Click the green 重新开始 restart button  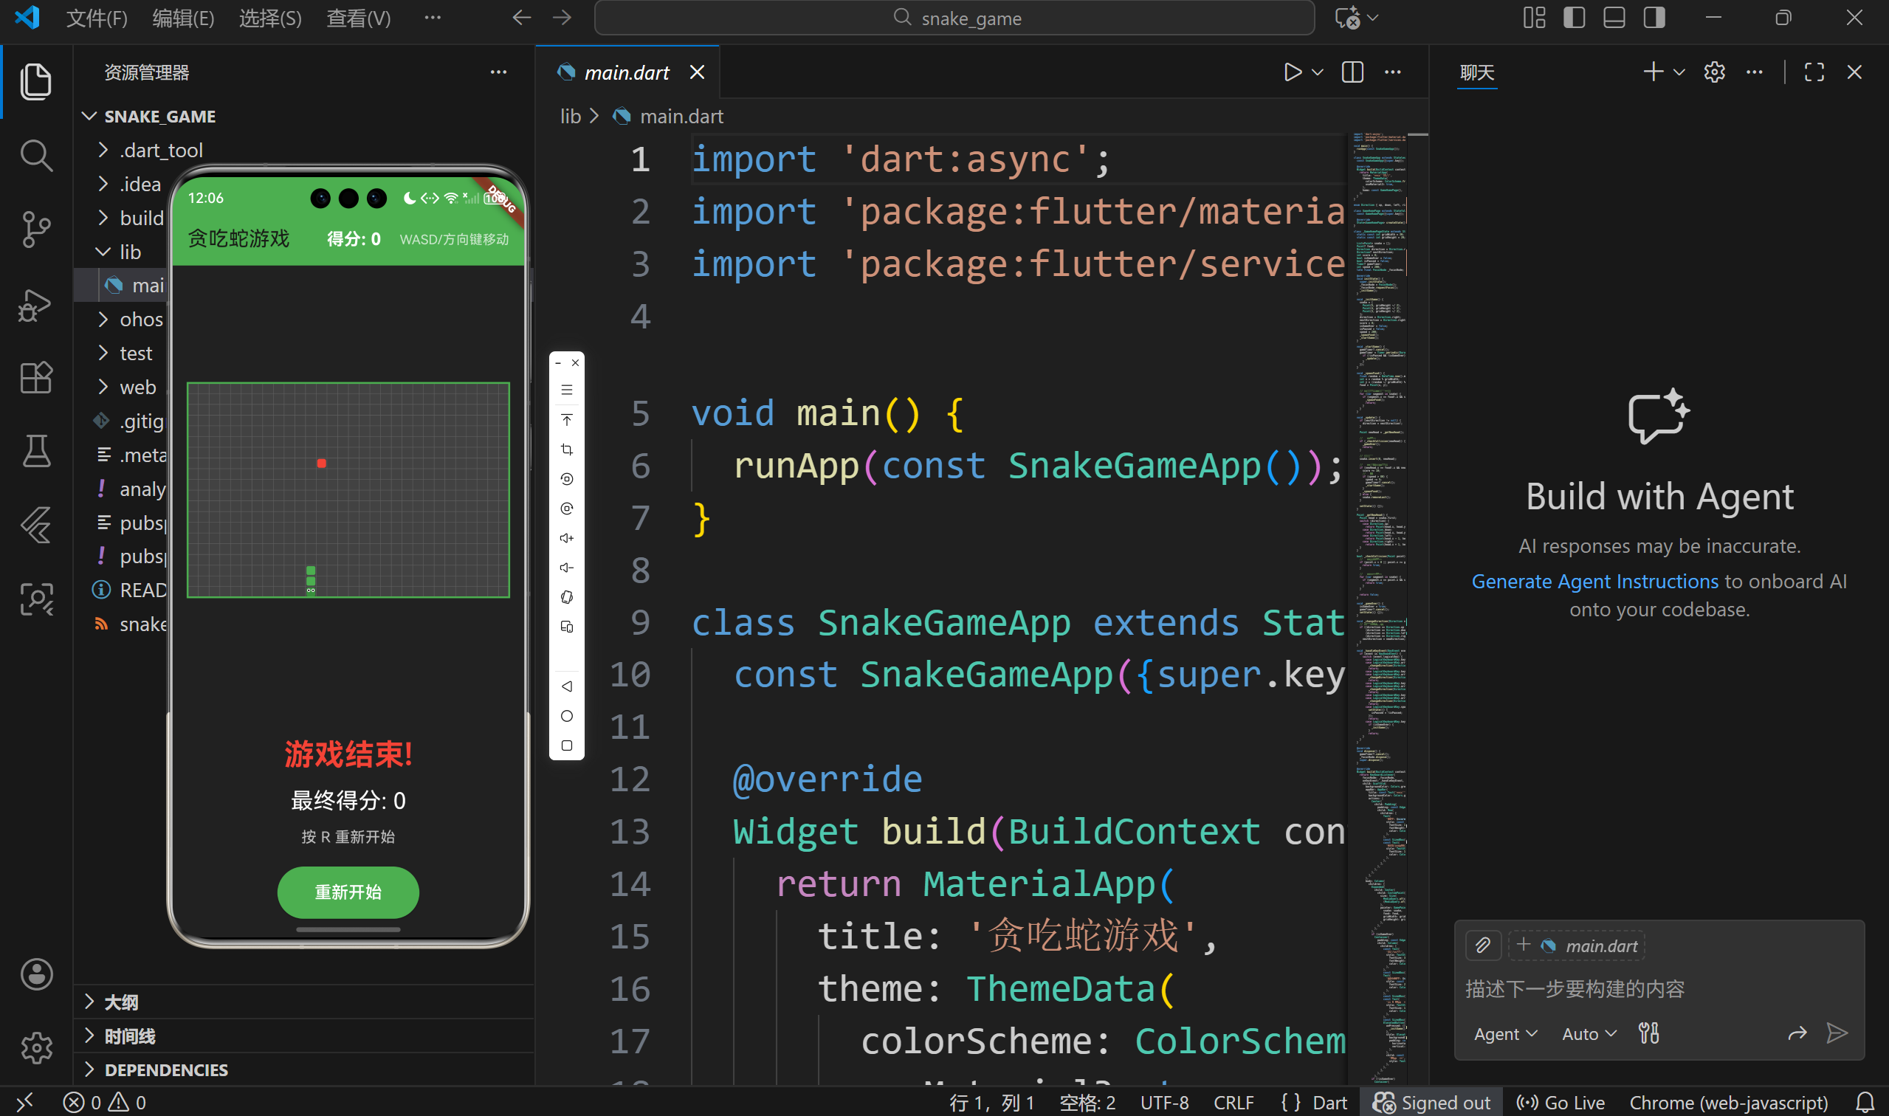(348, 892)
